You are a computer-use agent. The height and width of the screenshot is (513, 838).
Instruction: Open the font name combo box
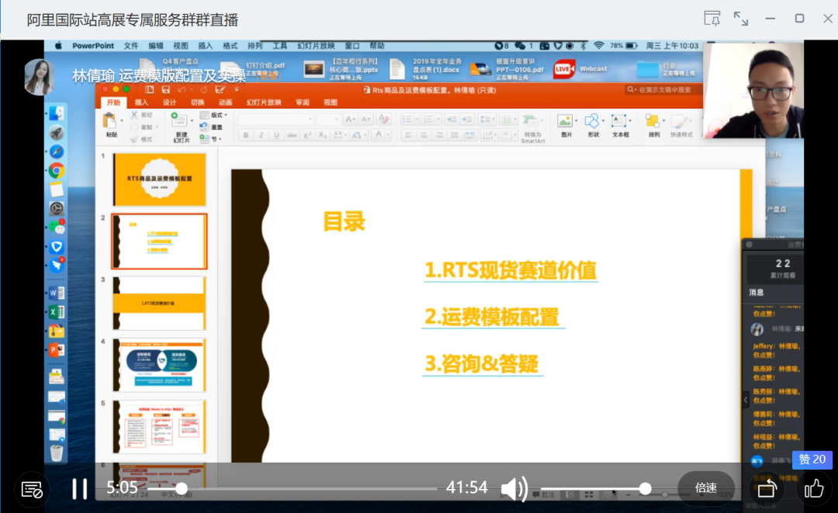[275, 120]
